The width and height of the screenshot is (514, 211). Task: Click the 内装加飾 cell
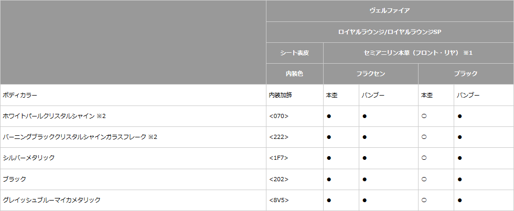(x=280, y=95)
